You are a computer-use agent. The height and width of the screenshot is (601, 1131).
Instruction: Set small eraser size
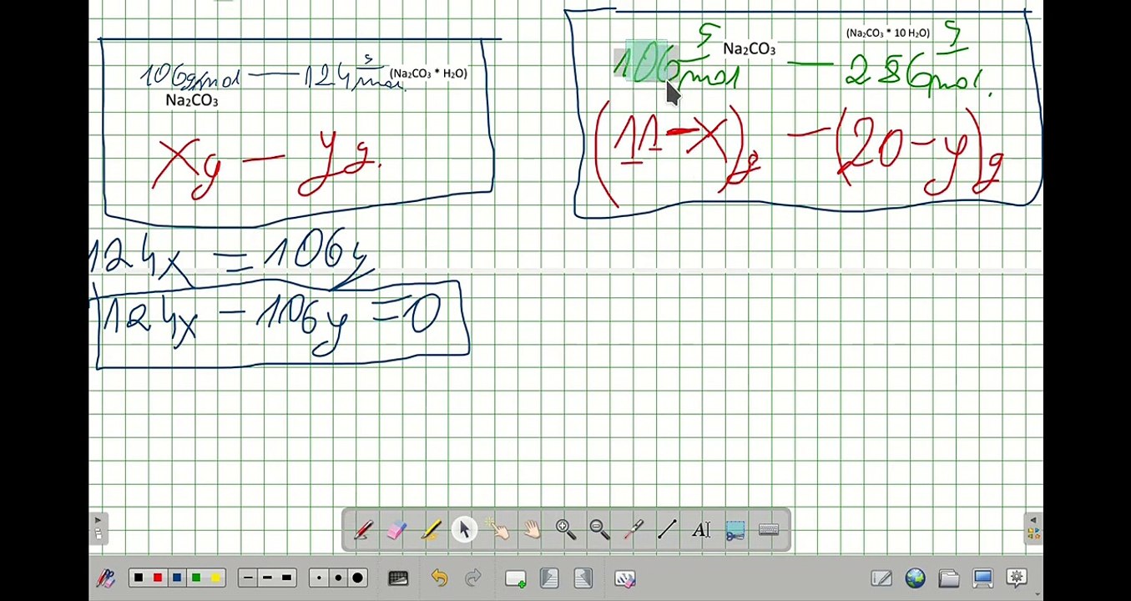pyautogui.click(x=319, y=578)
